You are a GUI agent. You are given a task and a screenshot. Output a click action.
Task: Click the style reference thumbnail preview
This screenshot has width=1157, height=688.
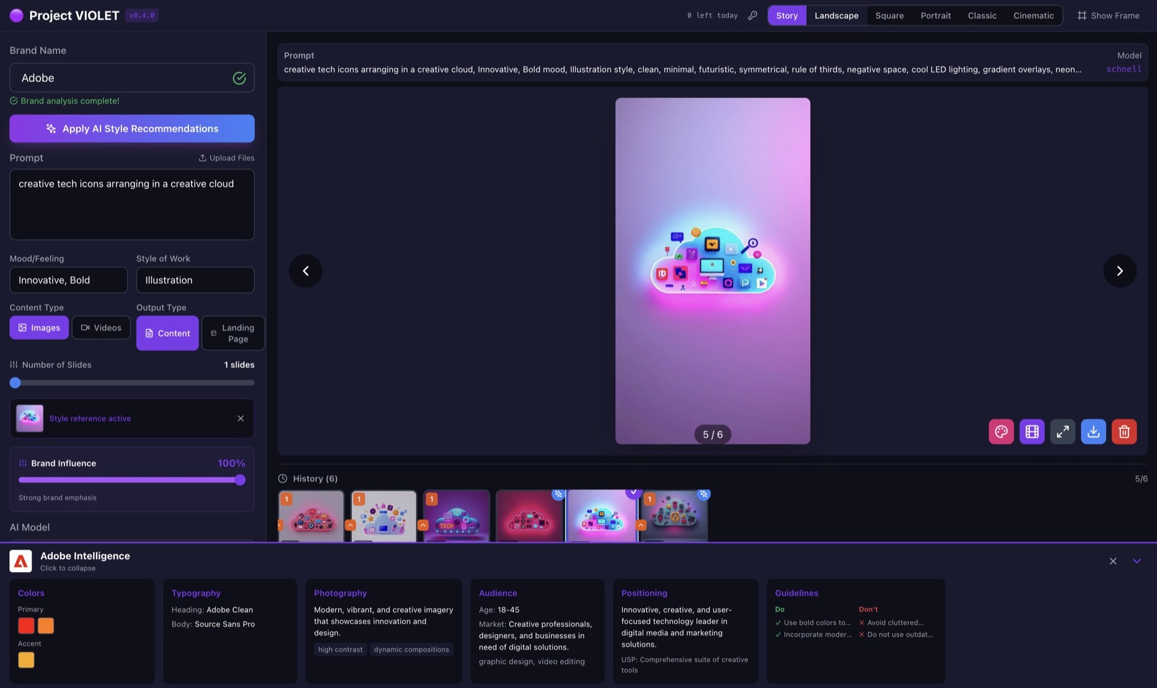coord(30,418)
